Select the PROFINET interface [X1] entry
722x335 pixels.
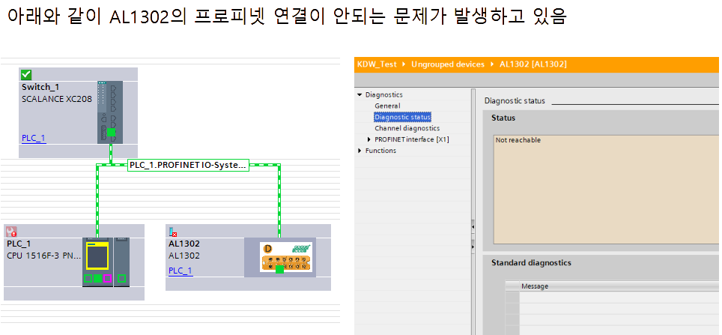pyautogui.click(x=412, y=139)
